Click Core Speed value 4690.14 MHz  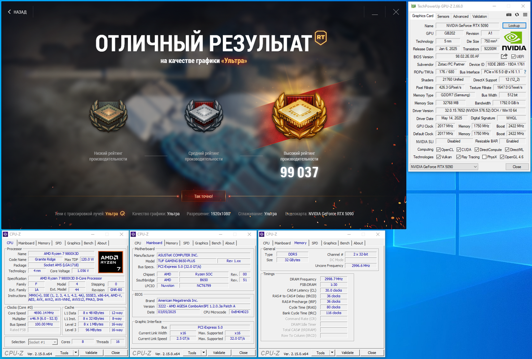(x=44, y=313)
